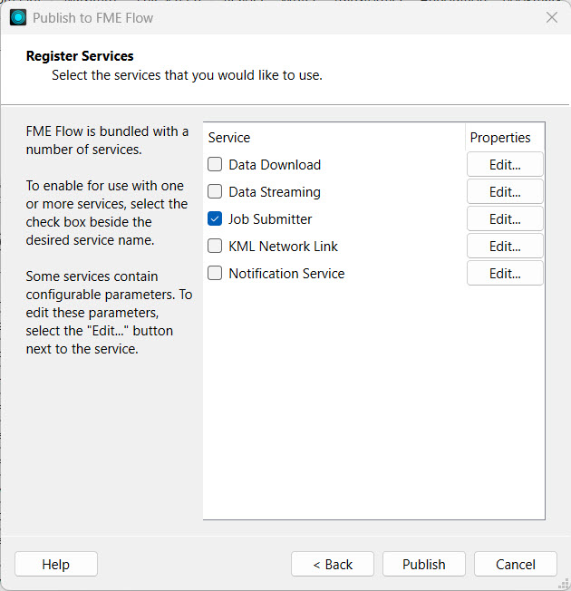This screenshot has height=591, width=571.
Task: Enable the Notification Service checkbox
Action: point(215,274)
